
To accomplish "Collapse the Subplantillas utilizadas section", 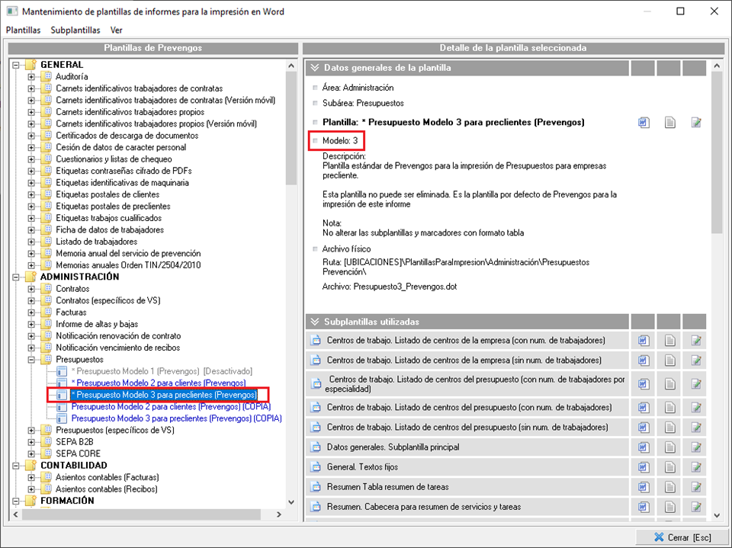I will click(314, 322).
